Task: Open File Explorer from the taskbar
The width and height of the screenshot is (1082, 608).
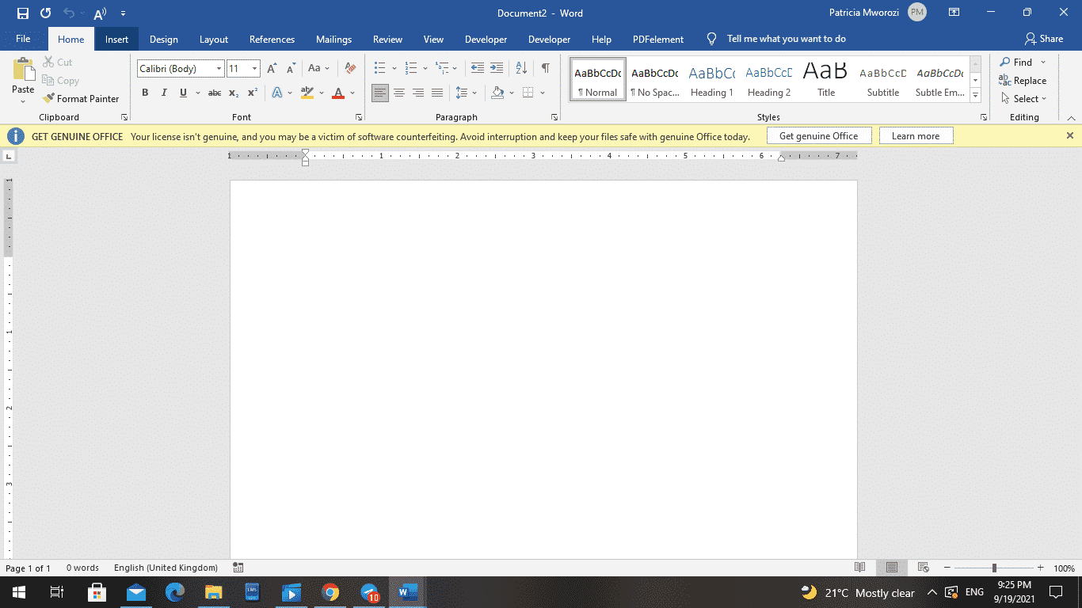Action: click(x=214, y=592)
